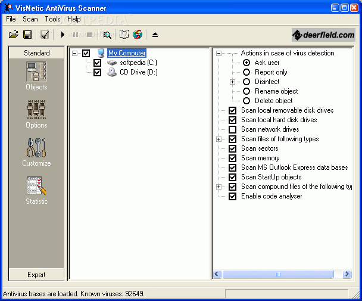Open the Help menu
Screen dimensions: 362x301
tap(74, 19)
